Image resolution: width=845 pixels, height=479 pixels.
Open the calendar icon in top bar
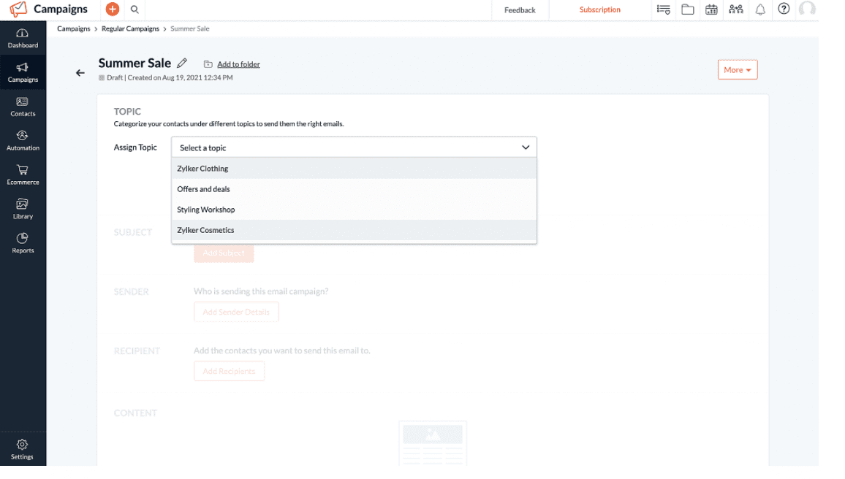click(711, 9)
